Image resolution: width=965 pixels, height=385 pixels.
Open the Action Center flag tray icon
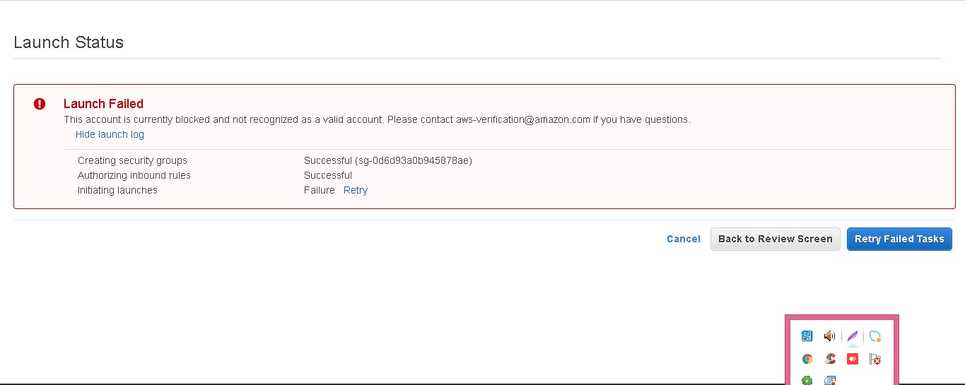(x=875, y=359)
